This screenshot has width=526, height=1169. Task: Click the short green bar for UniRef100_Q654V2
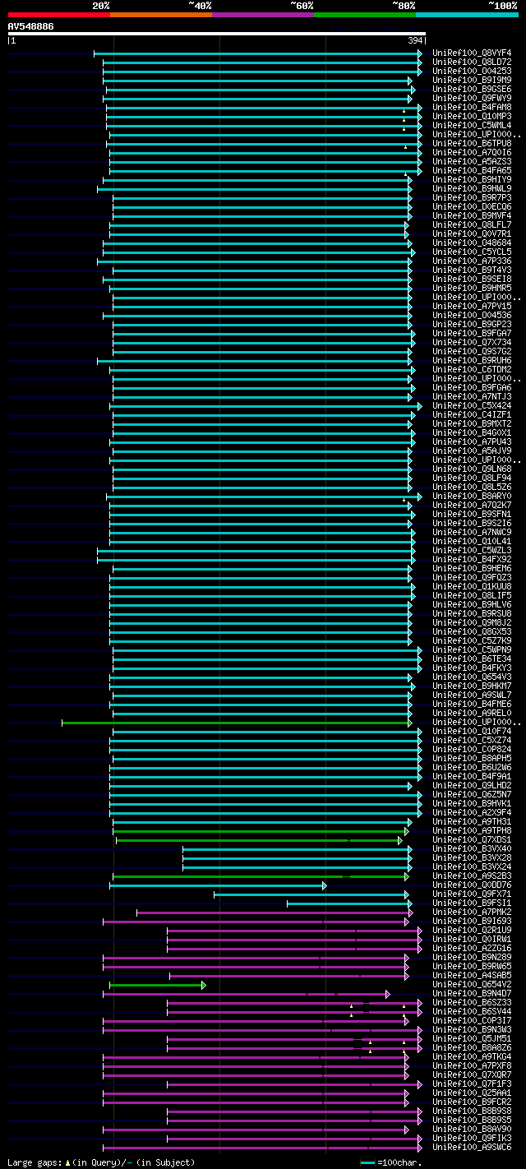pos(158,985)
